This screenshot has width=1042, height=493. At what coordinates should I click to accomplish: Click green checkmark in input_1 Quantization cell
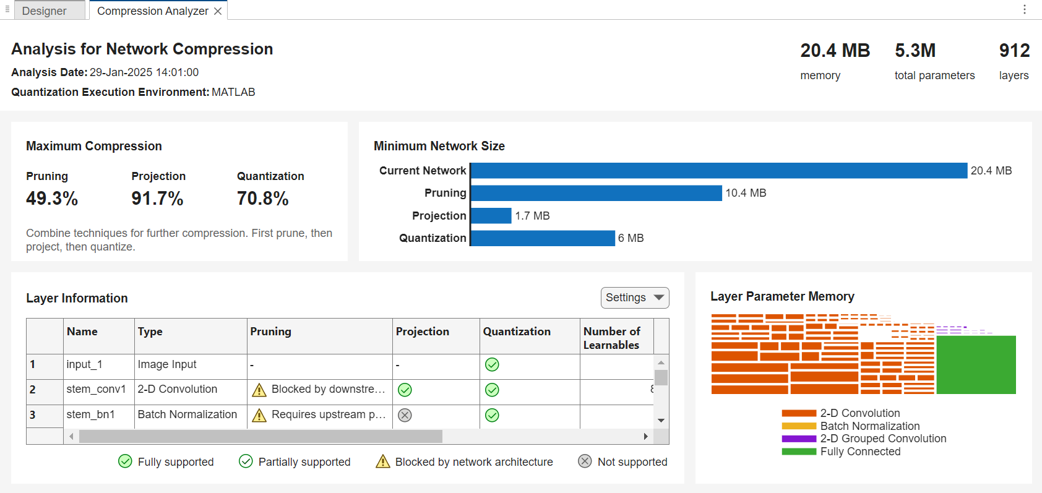[492, 364]
